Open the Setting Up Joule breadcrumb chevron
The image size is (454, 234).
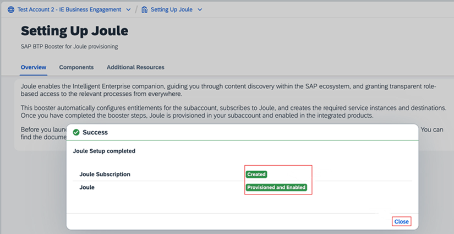pyautogui.click(x=200, y=10)
